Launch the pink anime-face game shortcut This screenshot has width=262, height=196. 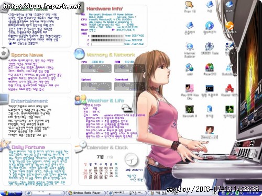(190, 89)
